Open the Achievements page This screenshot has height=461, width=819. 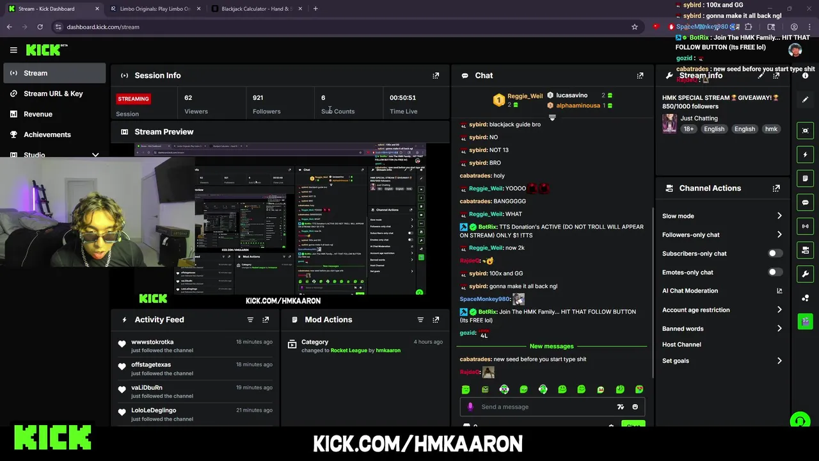pyautogui.click(x=54, y=134)
